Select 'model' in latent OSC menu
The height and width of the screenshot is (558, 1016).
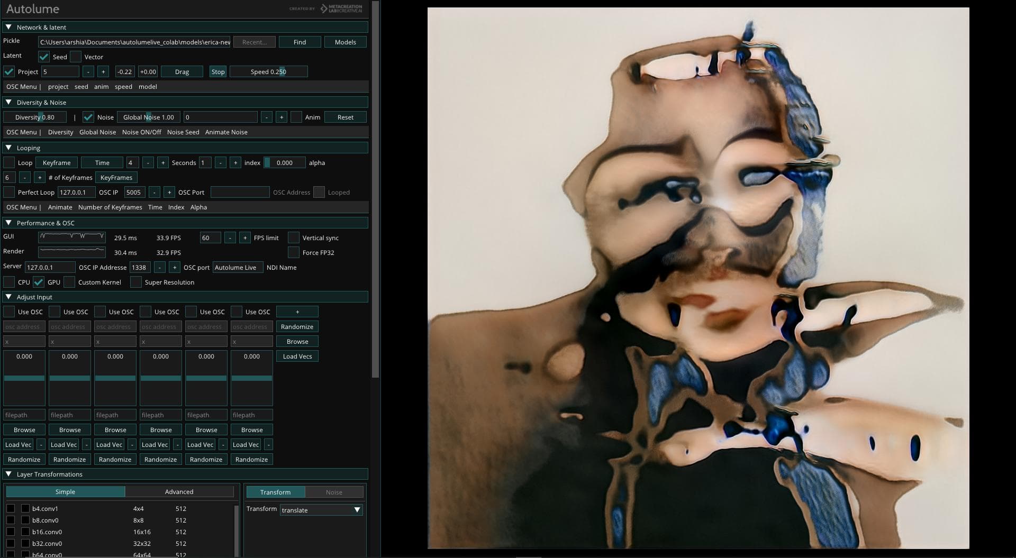tap(148, 87)
